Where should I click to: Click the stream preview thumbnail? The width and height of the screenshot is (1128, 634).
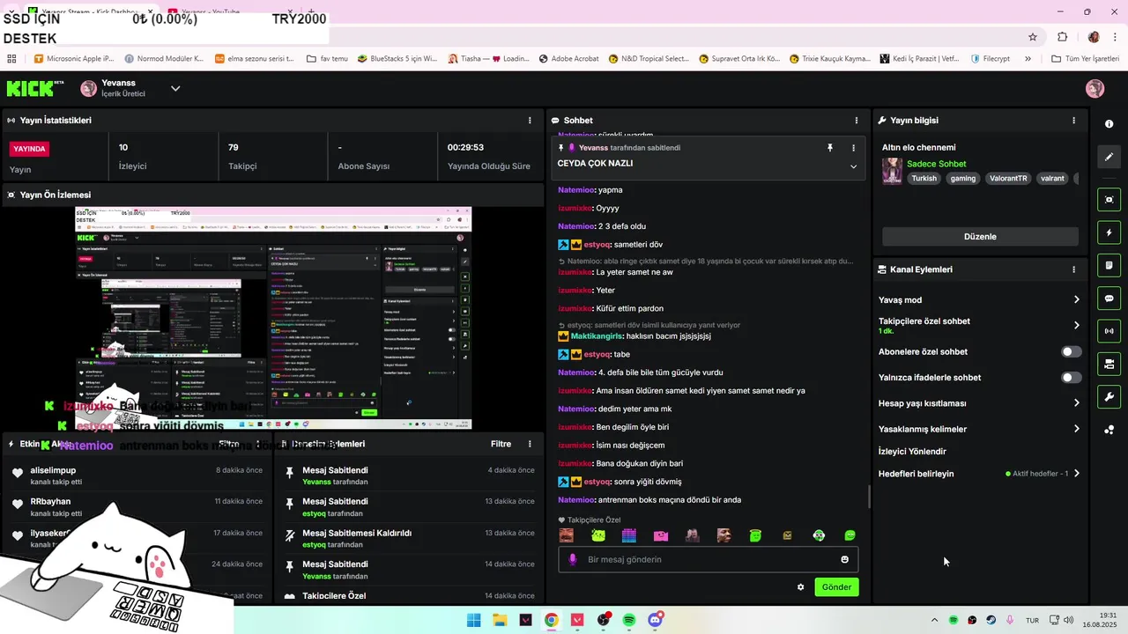pos(273,318)
